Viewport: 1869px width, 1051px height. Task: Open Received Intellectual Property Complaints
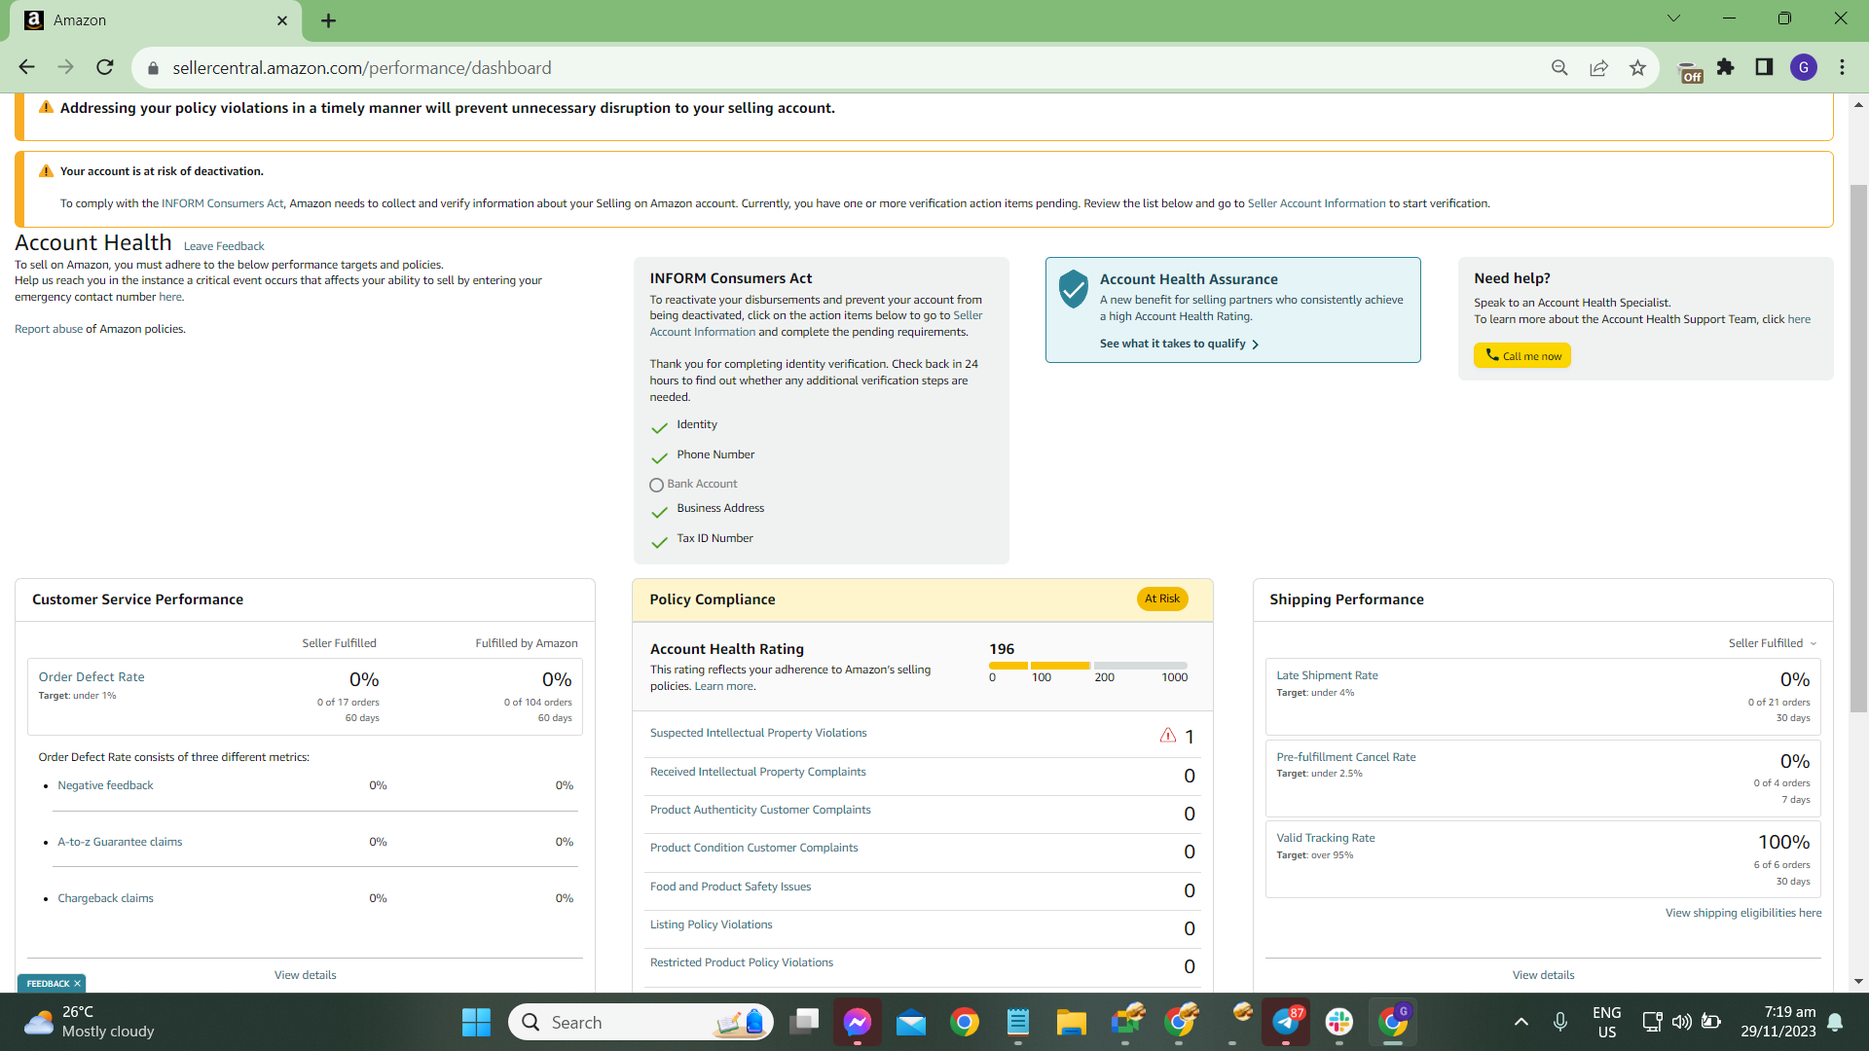[757, 772]
